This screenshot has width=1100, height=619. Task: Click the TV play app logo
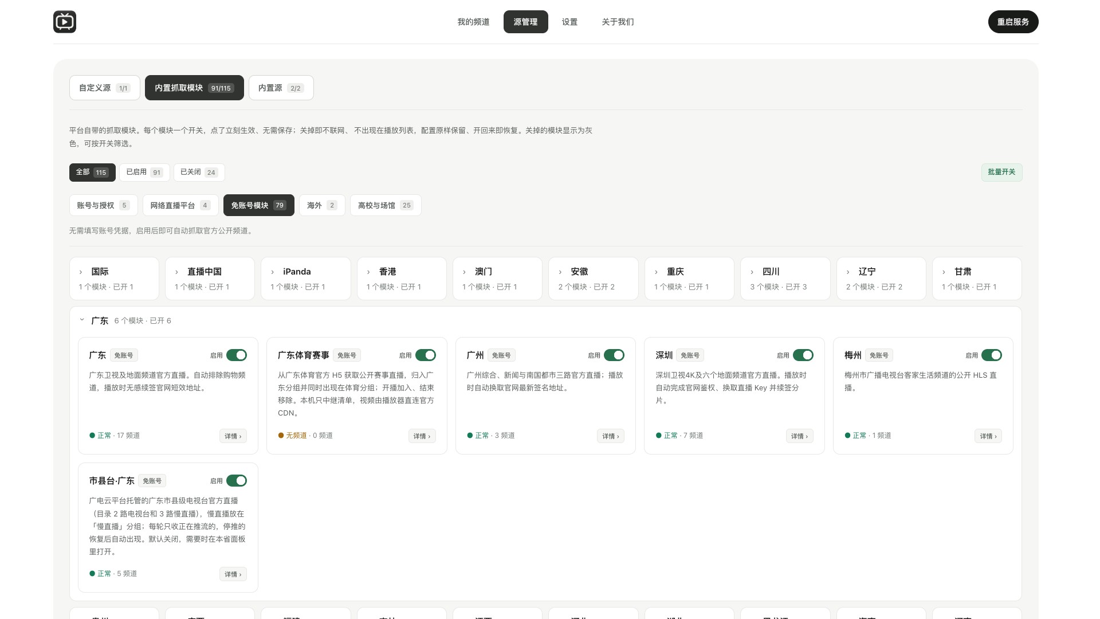[65, 22]
